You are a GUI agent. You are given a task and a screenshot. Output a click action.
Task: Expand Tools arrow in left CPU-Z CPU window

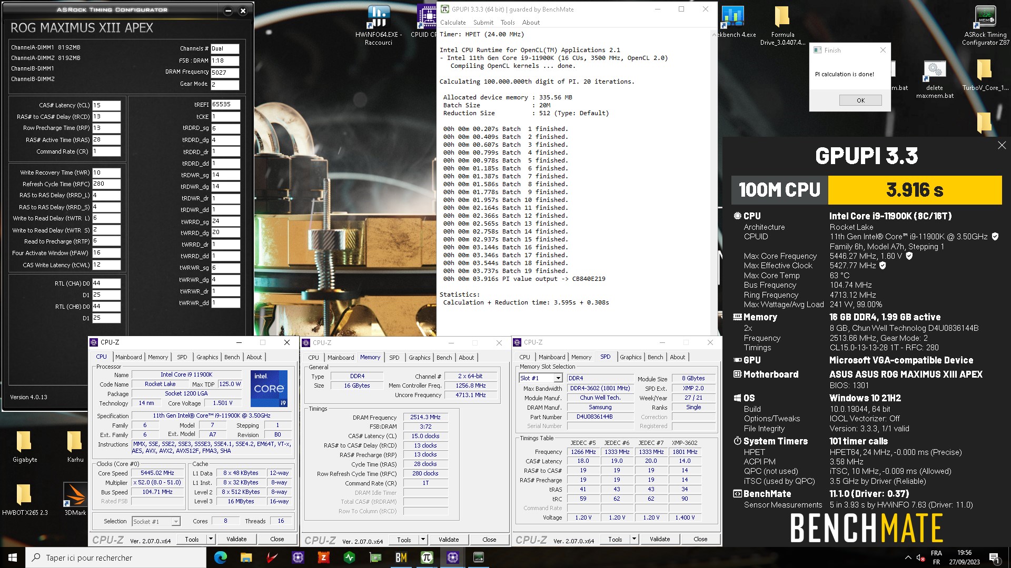pos(211,539)
